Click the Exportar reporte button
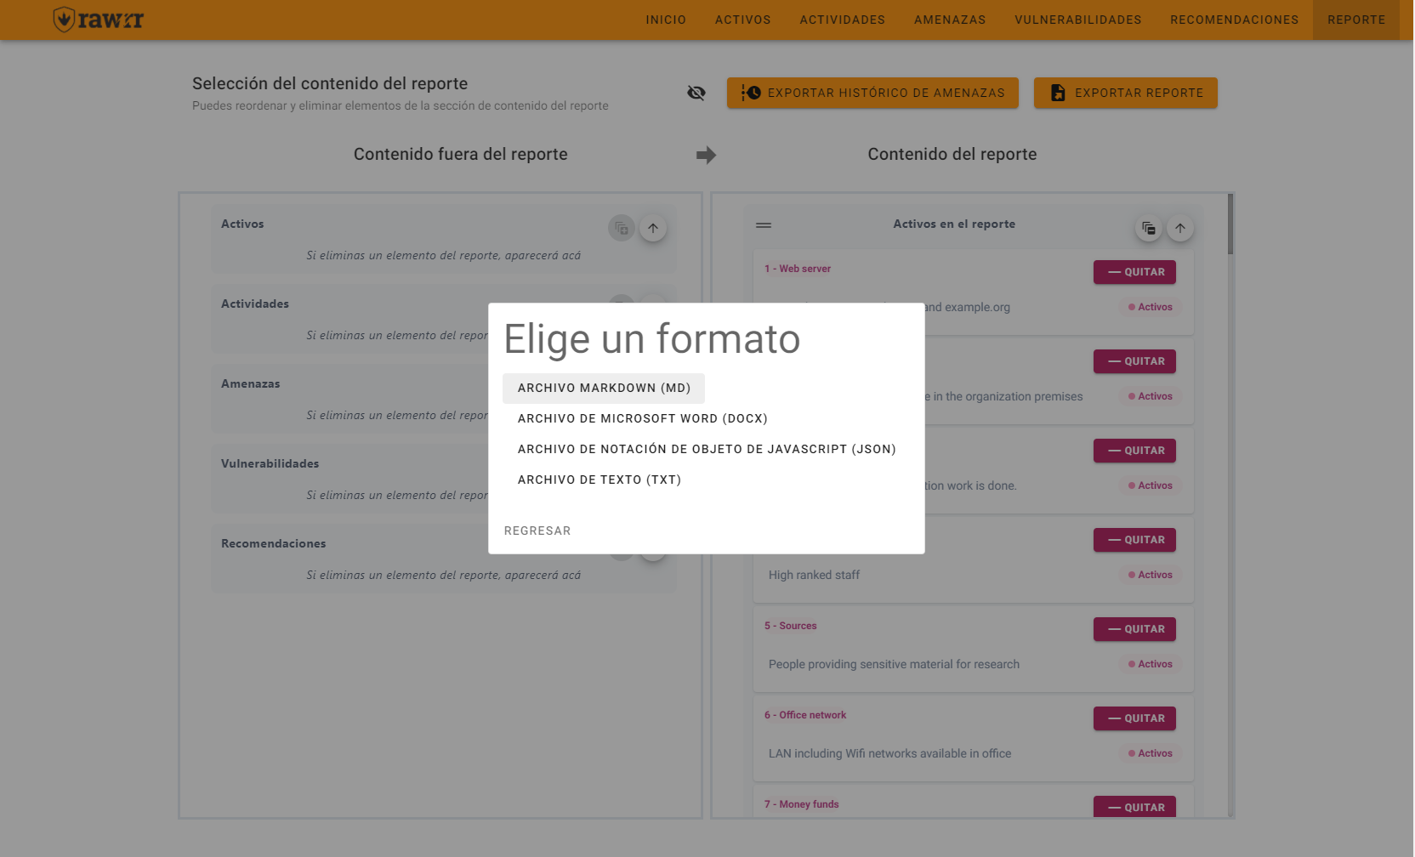1415x857 pixels. click(x=1126, y=93)
